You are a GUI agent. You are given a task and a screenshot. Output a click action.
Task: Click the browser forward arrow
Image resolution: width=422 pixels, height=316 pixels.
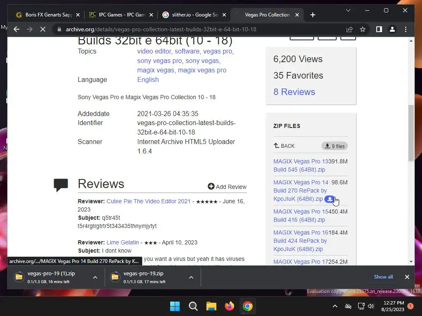tap(30, 29)
